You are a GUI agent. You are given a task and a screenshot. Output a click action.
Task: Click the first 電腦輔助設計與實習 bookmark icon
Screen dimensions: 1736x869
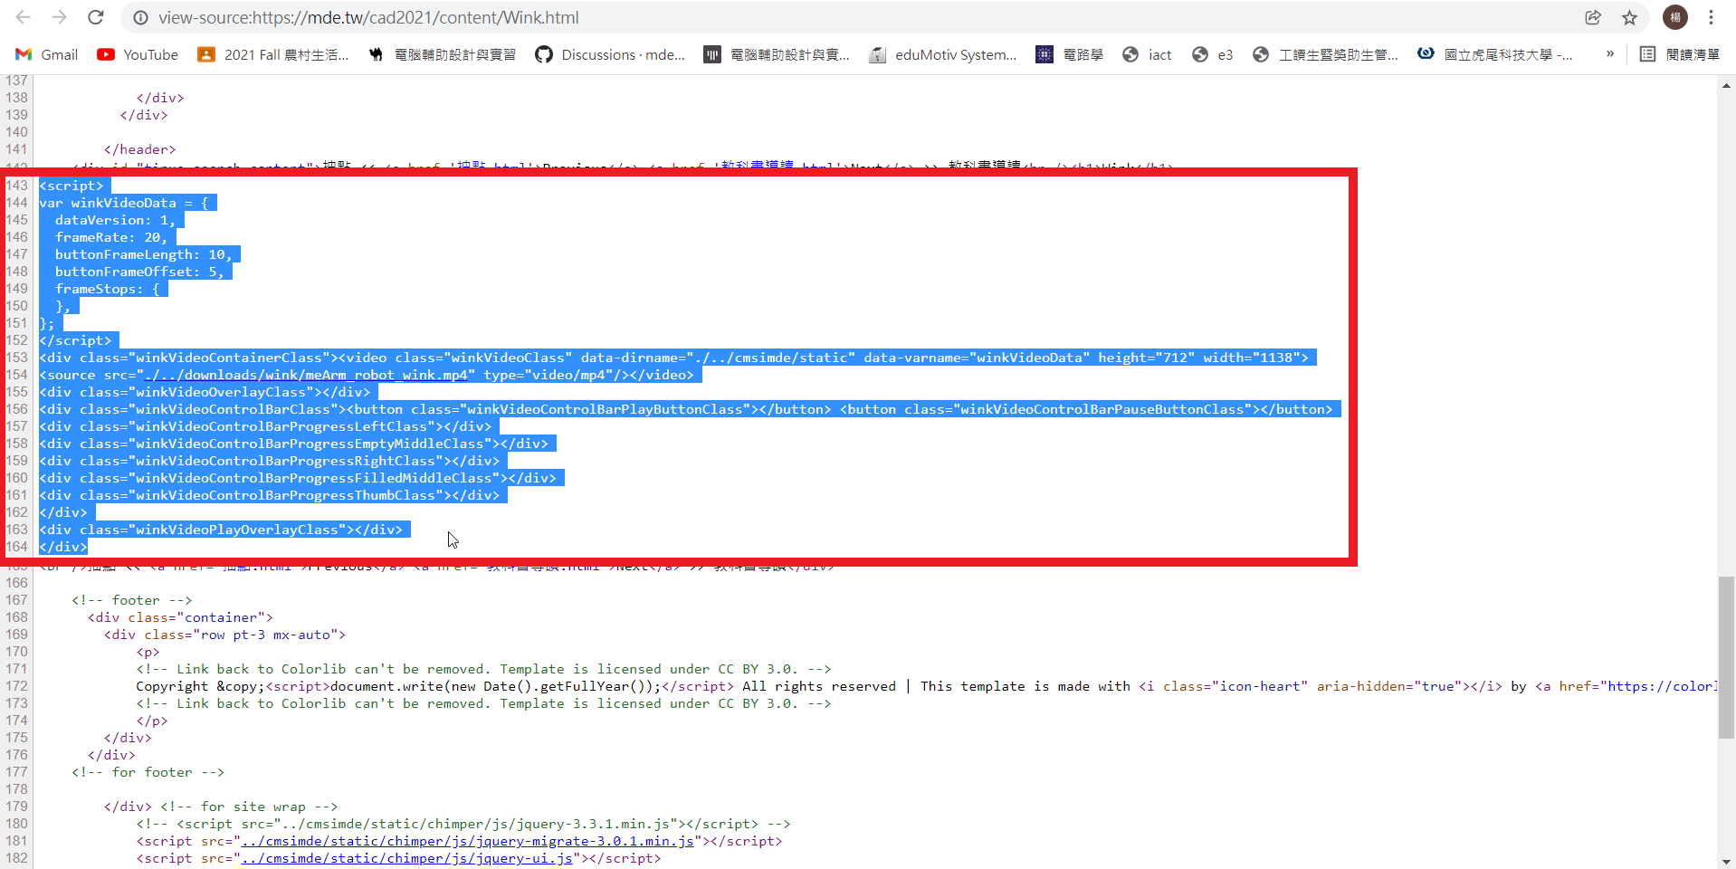pos(376,54)
